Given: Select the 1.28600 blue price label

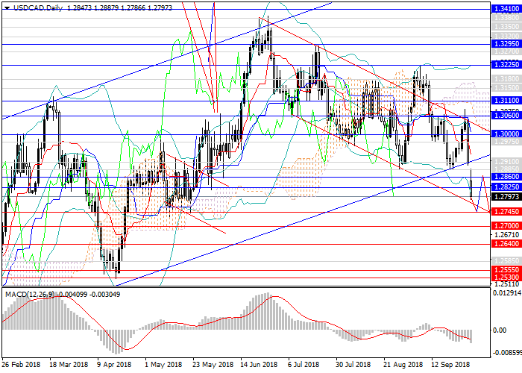Looking at the screenshot, I should 506,177.
